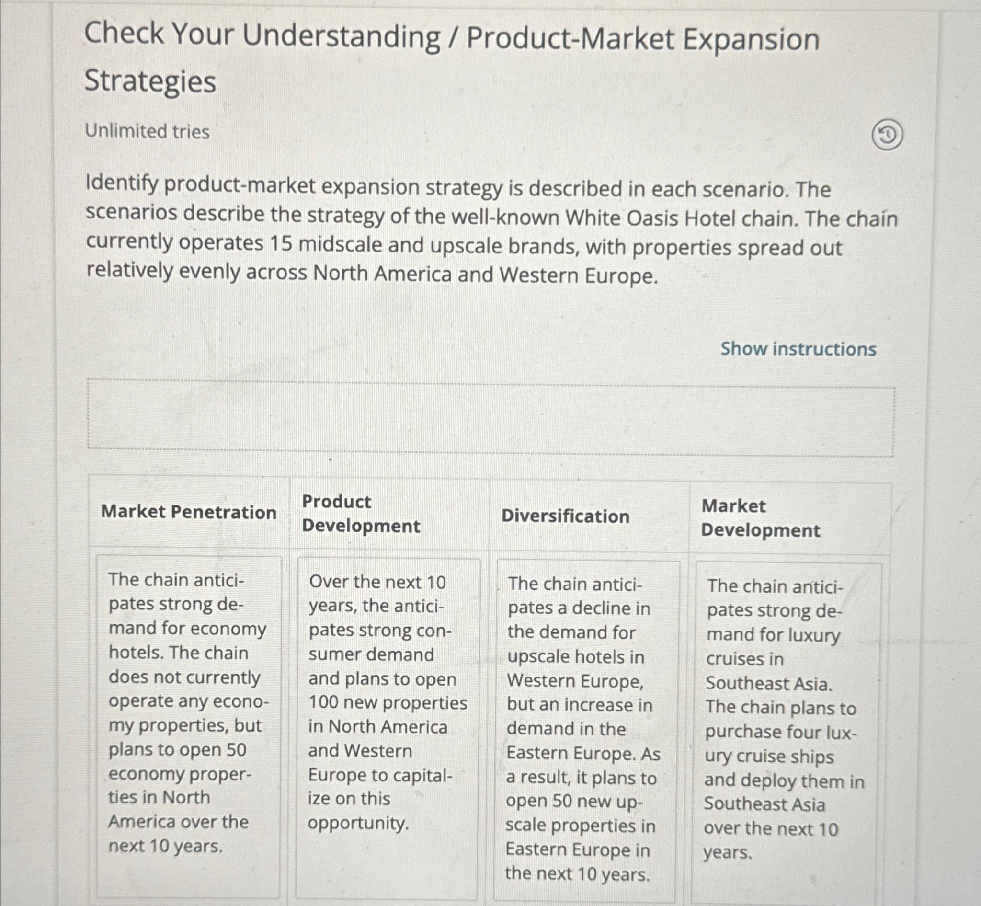Image resolution: width=981 pixels, height=906 pixels.
Task: Select the Market Penetration column header
Action: [189, 513]
